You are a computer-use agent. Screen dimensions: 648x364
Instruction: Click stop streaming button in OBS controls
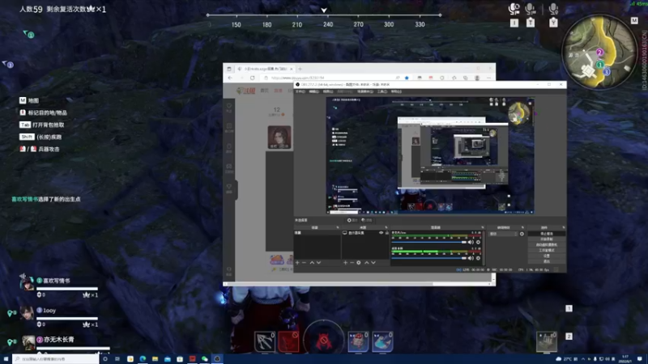[x=546, y=234]
